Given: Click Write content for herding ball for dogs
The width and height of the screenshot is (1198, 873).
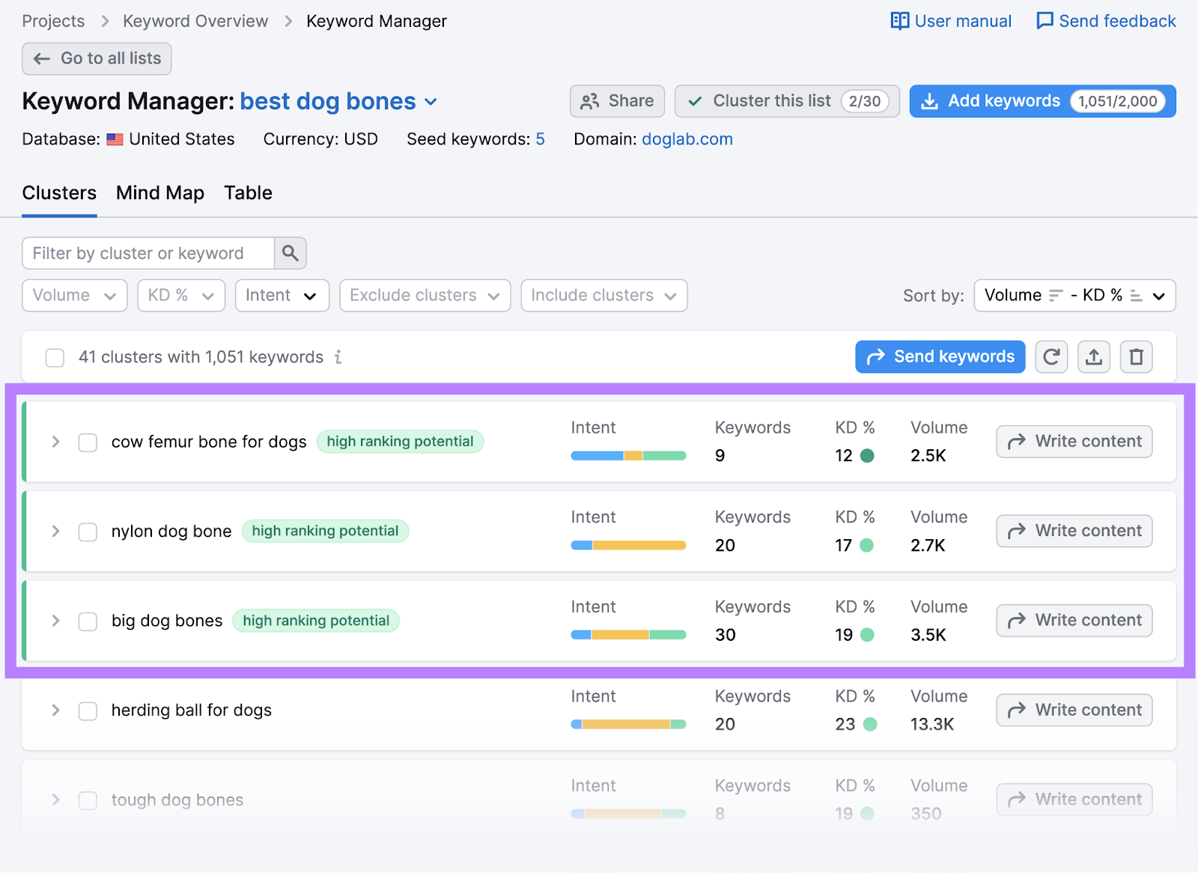Looking at the screenshot, I should click(1074, 710).
